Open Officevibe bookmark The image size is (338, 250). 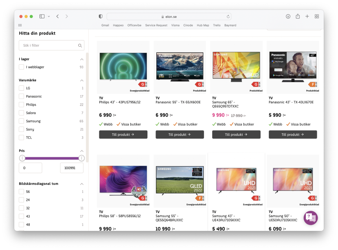click(x=134, y=25)
